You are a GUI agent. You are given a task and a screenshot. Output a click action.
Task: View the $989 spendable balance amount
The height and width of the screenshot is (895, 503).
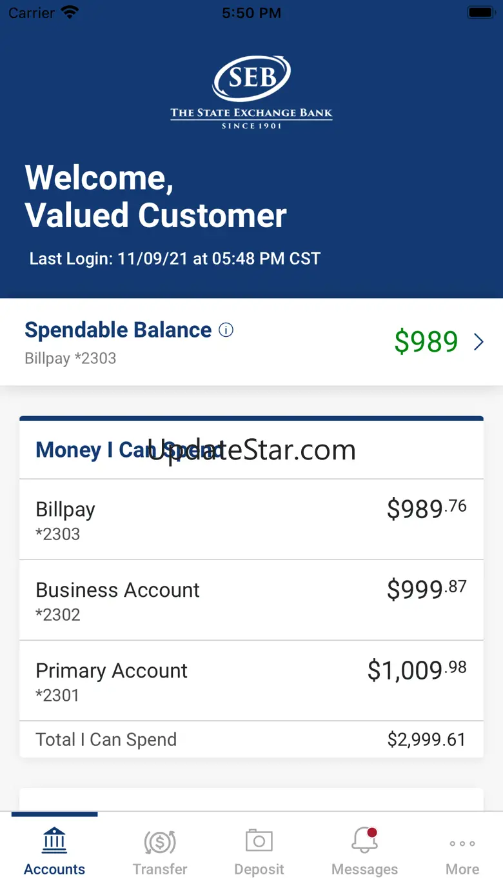pos(426,342)
